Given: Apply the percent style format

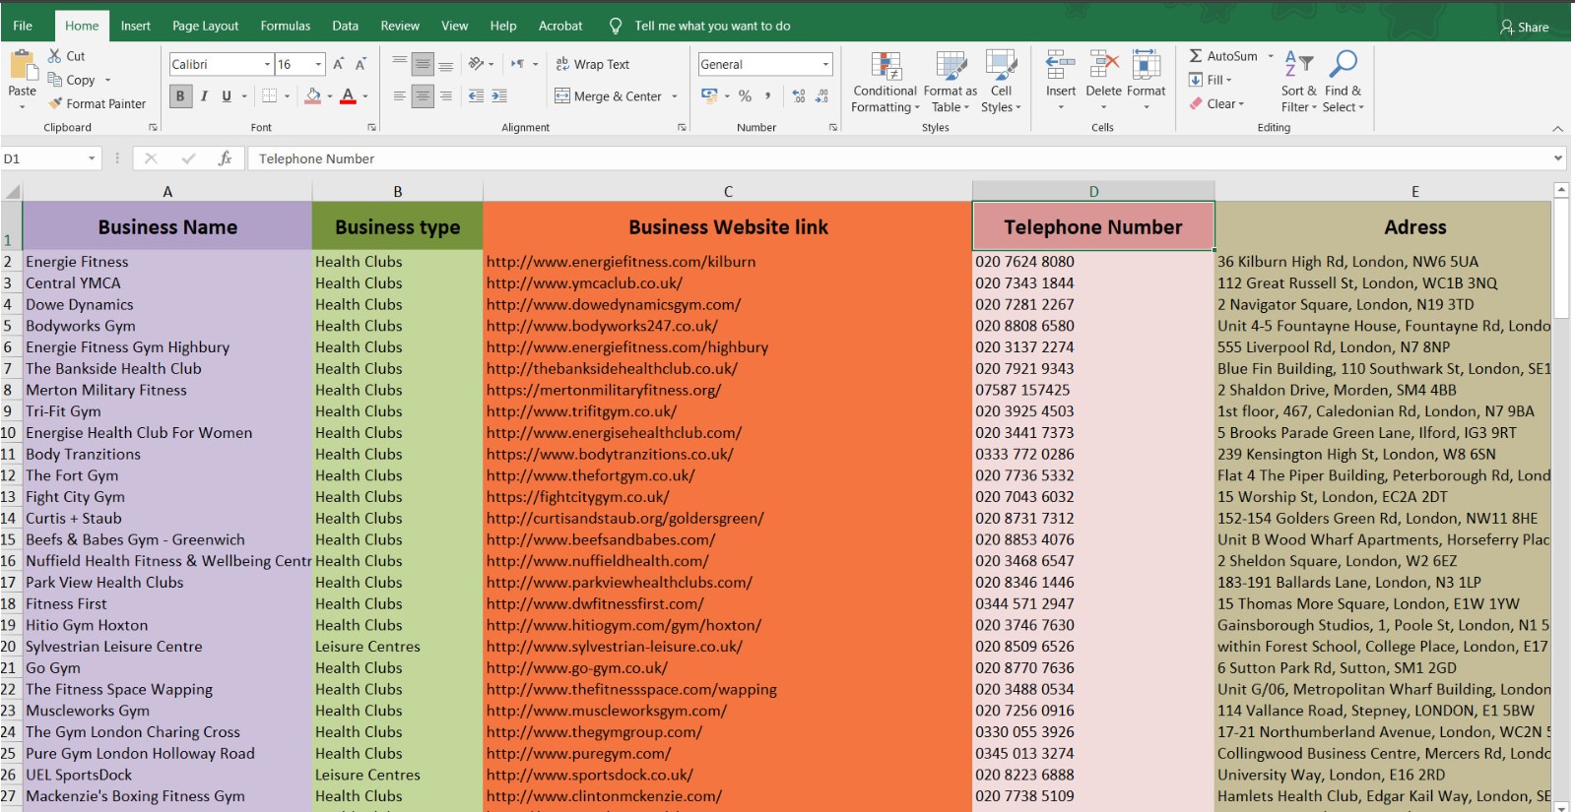Looking at the screenshot, I should click(745, 95).
